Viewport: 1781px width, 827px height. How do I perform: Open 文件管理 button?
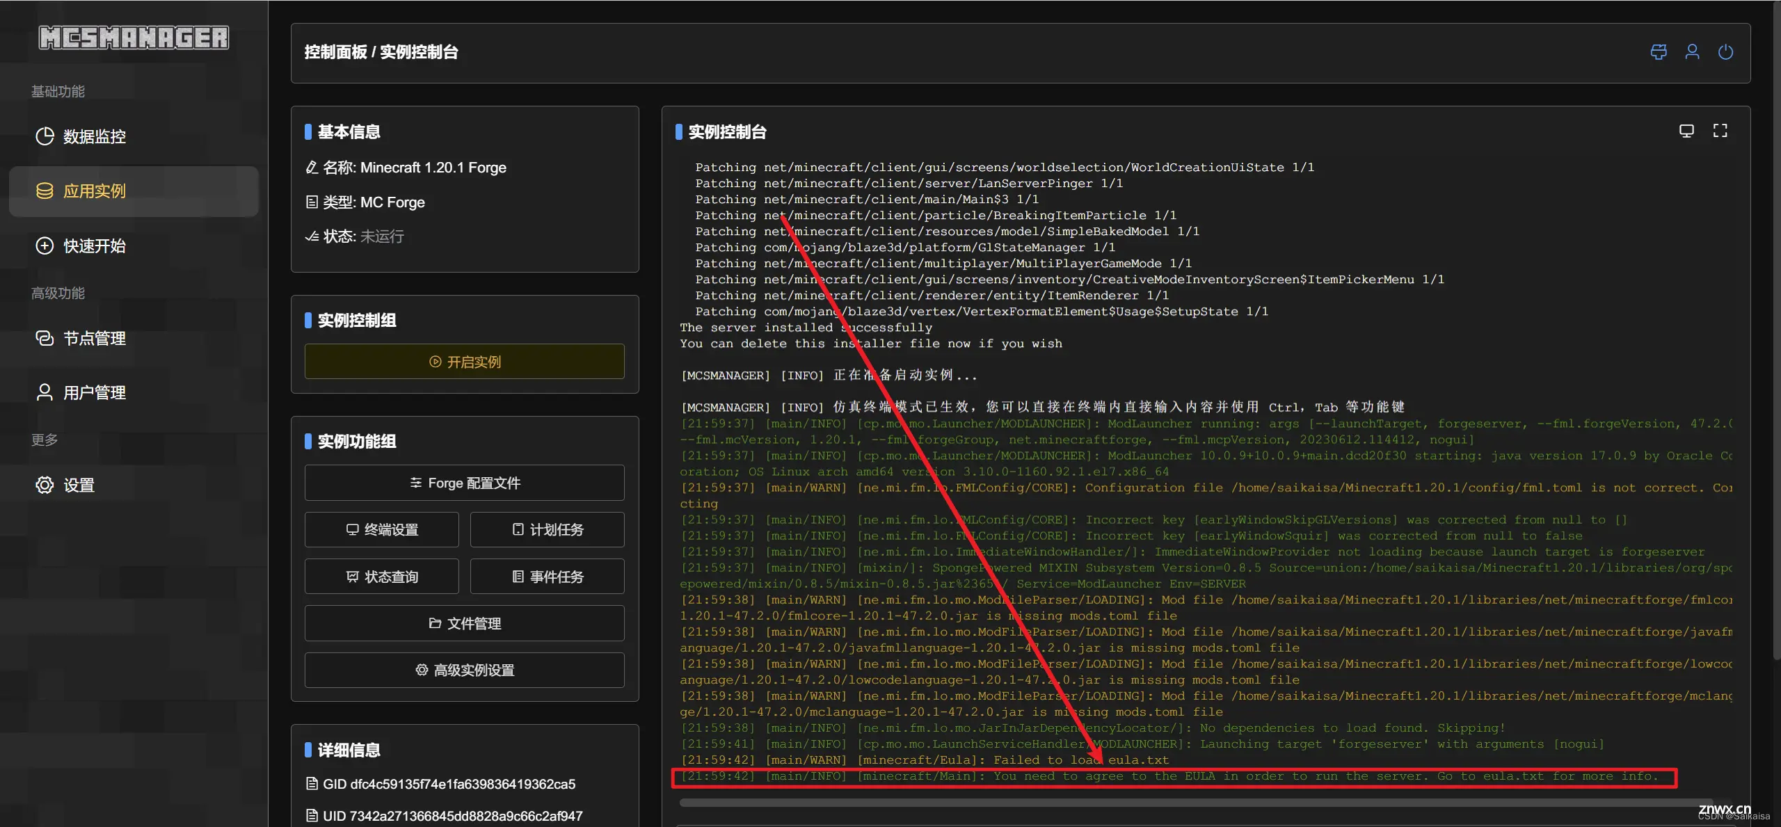coord(465,623)
